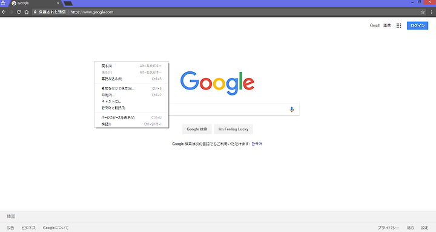This screenshot has width=436, height=232.
Task: Reload the page with the refresh icon
Action: pyautogui.click(x=19, y=12)
